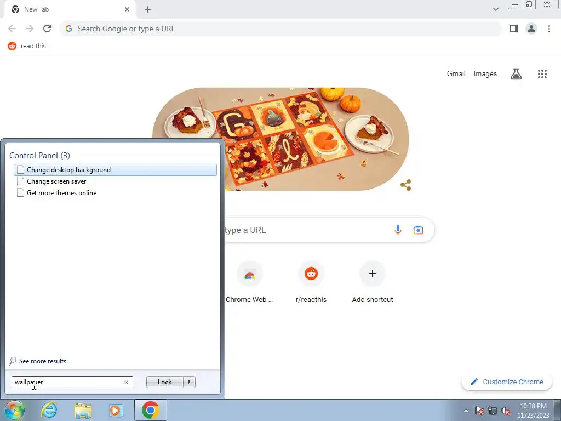
Task: Expand the shutdown options arrow
Action: point(189,382)
